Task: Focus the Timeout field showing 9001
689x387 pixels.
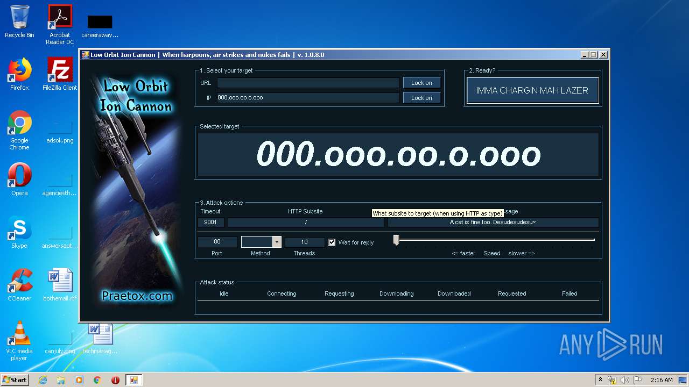Action: (210, 222)
